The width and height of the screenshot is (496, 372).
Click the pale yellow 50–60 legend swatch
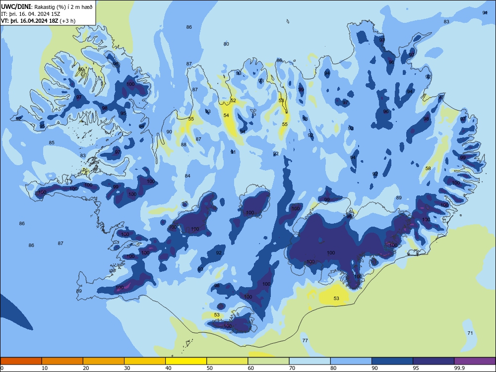pos(227,361)
